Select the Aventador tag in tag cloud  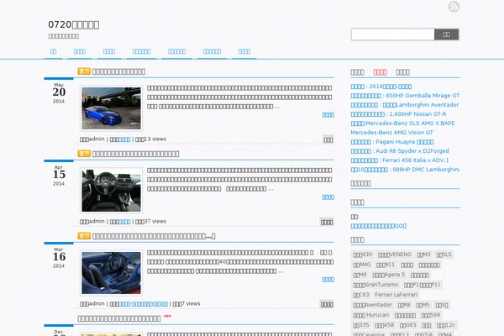pos(372,305)
